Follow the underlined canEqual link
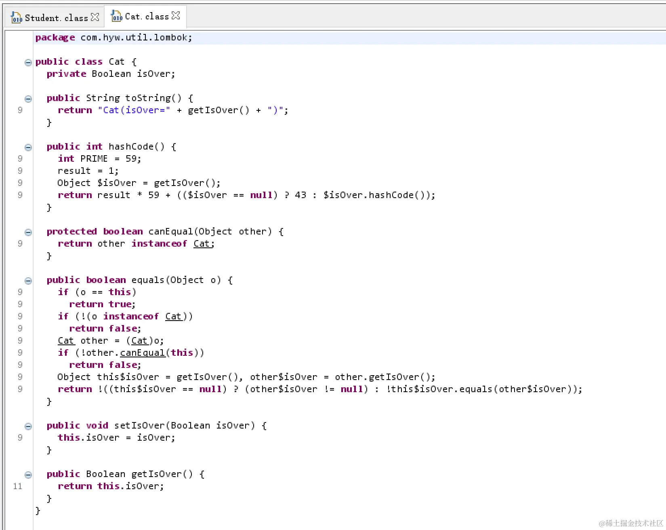 [x=143, y=353]
